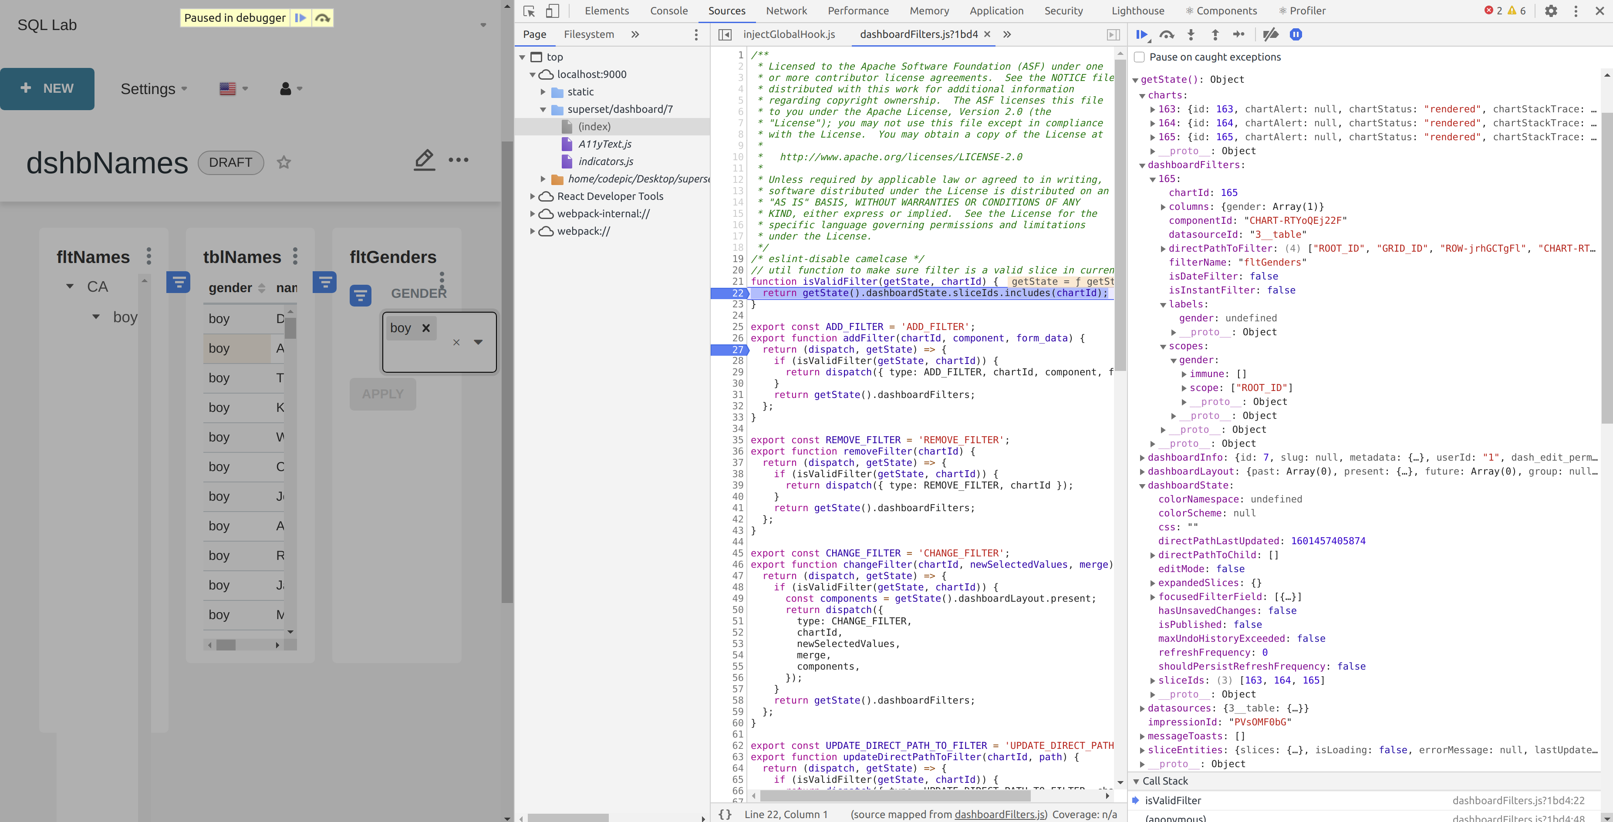Open the filter icon on the tblNames panel
The image size is (1613, 822).
pos(325,283)
